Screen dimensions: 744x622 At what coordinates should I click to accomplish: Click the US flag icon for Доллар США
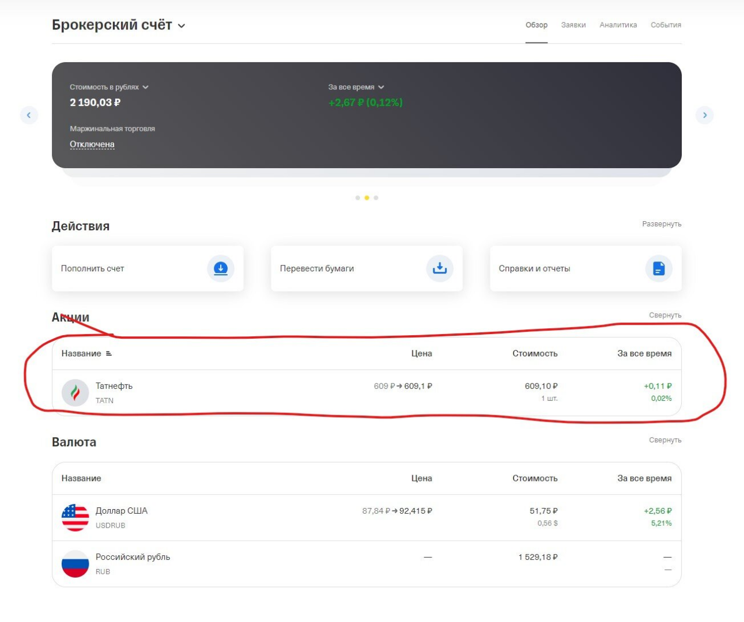pyautogui.click(x=75, y=516)
